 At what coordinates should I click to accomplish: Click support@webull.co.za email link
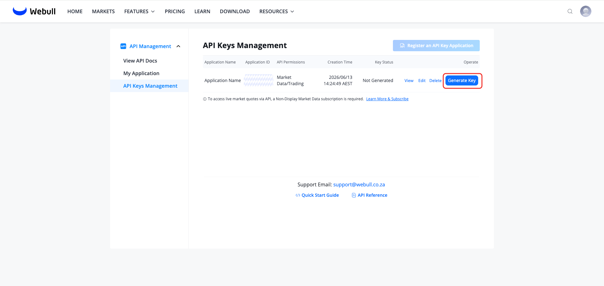tap(359, 184)
